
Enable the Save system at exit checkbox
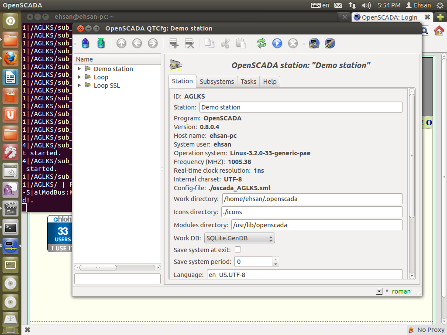click(238, 250)
